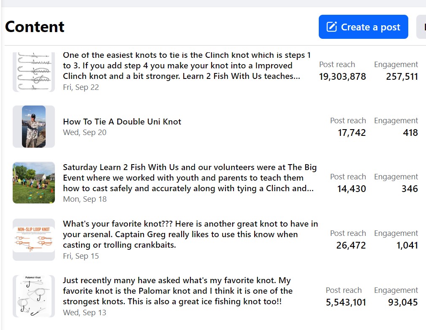View the 5,543,101 post reach stat
426x330 pixels.
346,302
